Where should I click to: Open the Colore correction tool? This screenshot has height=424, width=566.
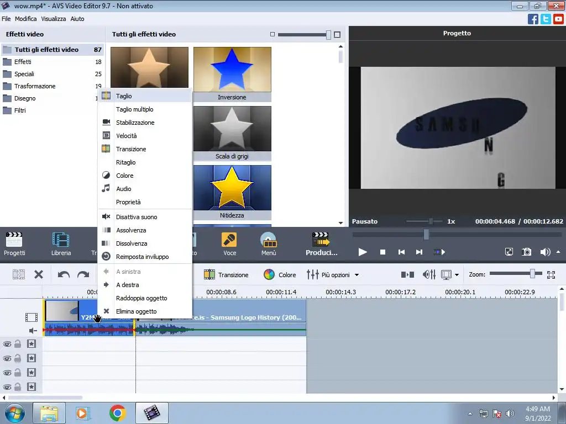point(280,275)
